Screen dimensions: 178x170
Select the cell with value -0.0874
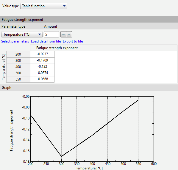click(x=42, y=73)
